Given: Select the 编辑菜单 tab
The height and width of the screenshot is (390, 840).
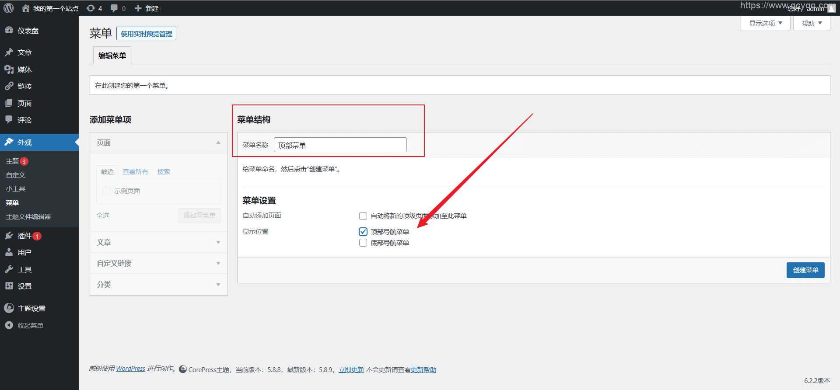Looking at the screenshot, I should point(112,56).
